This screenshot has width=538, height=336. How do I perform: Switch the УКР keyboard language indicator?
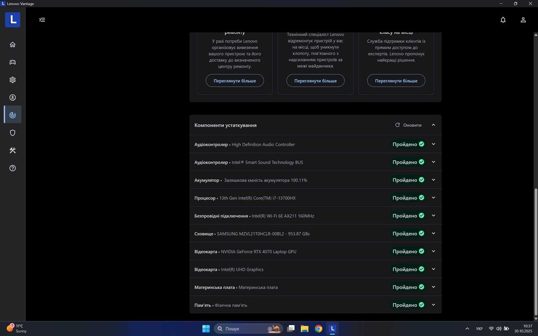pos(479,328)
